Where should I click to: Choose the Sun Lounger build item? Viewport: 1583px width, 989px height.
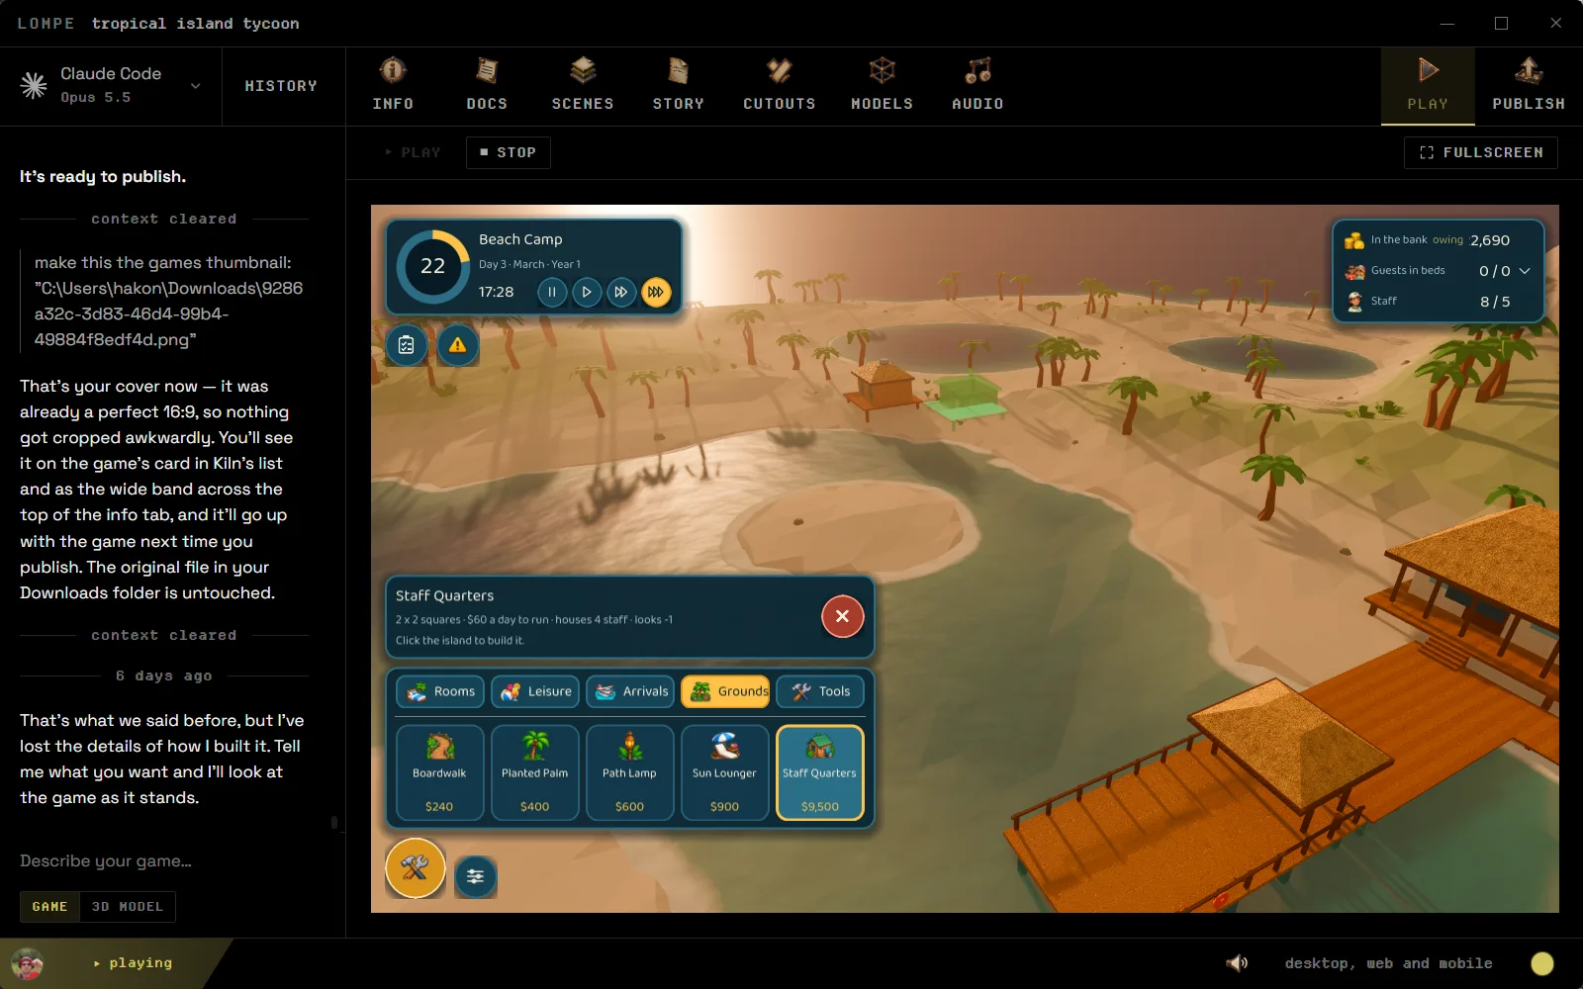tap(725, 773)
